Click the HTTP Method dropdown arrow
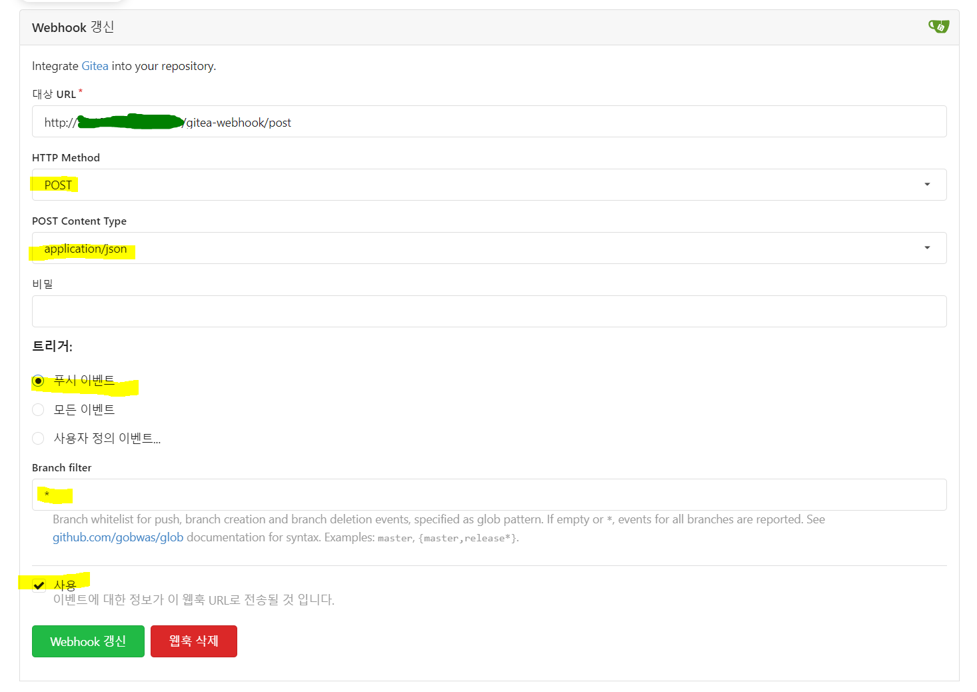The image size is (977, 692). pyautogui.click(x=927, y=185)
